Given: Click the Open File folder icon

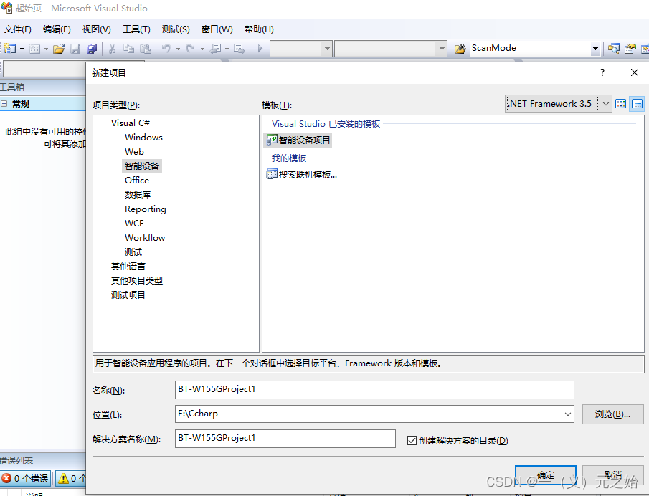Looking at the screenshot, I should 59,49.
